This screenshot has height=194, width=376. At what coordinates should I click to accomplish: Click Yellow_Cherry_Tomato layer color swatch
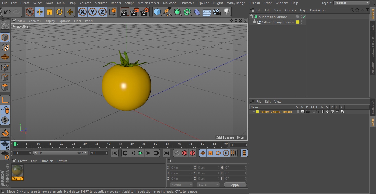257,112
